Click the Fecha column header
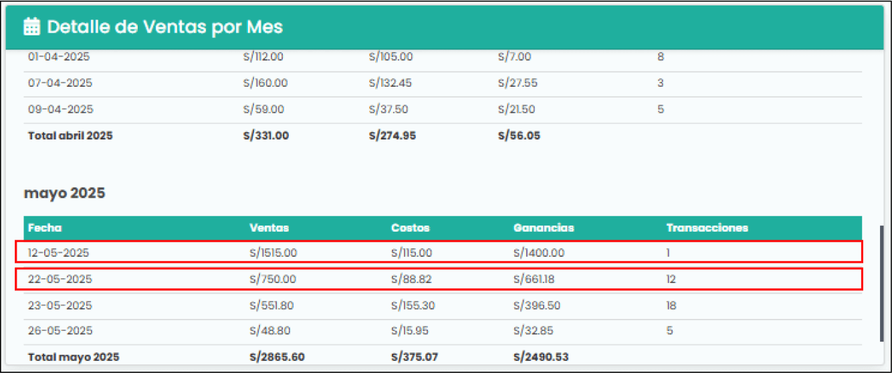Viewport: 892px width, 373px height. point(45,228)
